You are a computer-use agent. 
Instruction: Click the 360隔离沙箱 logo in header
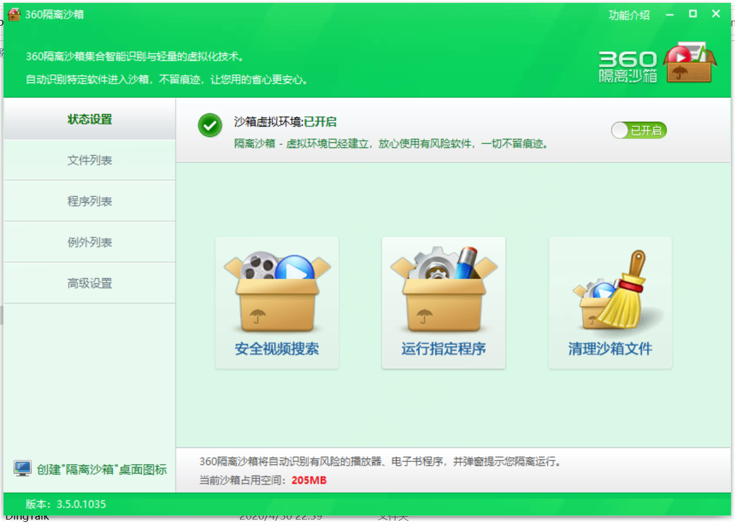point(658,63)
